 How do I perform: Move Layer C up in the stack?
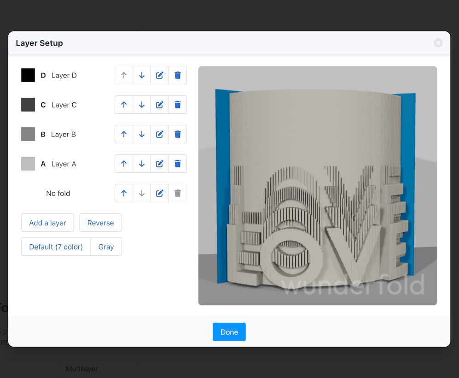click(x=123, y=105)
